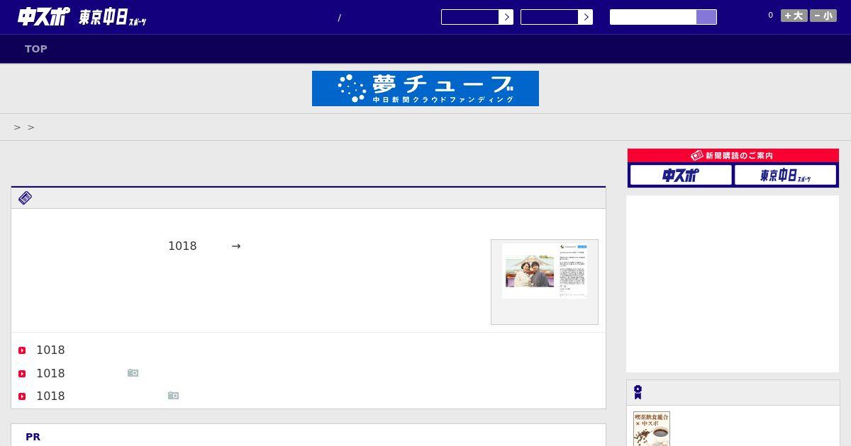Open the top article headline with arrow
This screenshot has height=446, width=851.
(x=204, y=246)
